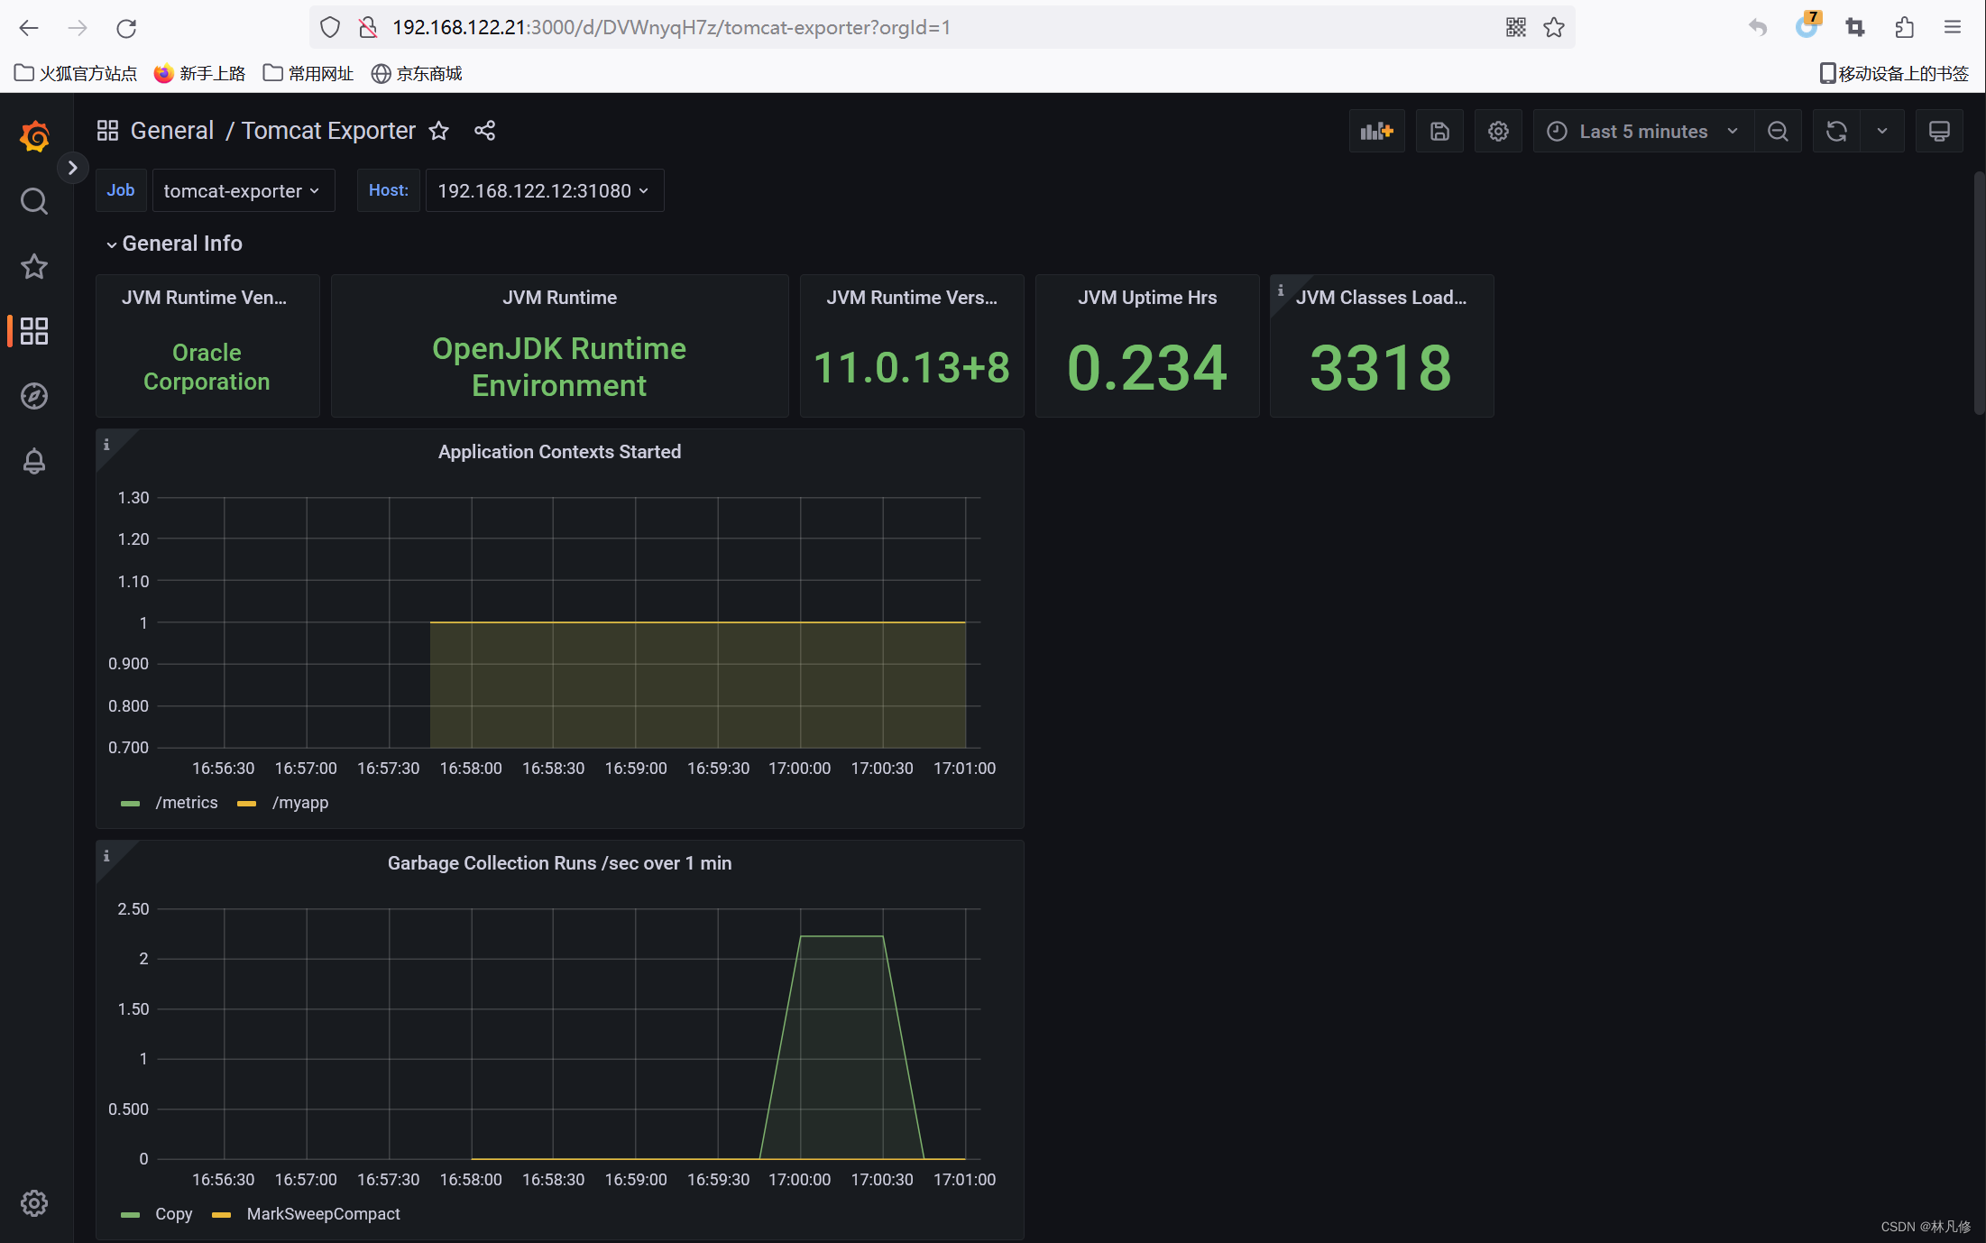1986x1243 pixels.
Task: Open Application Contexts Started panel title menu
Action: coord(559,452)
